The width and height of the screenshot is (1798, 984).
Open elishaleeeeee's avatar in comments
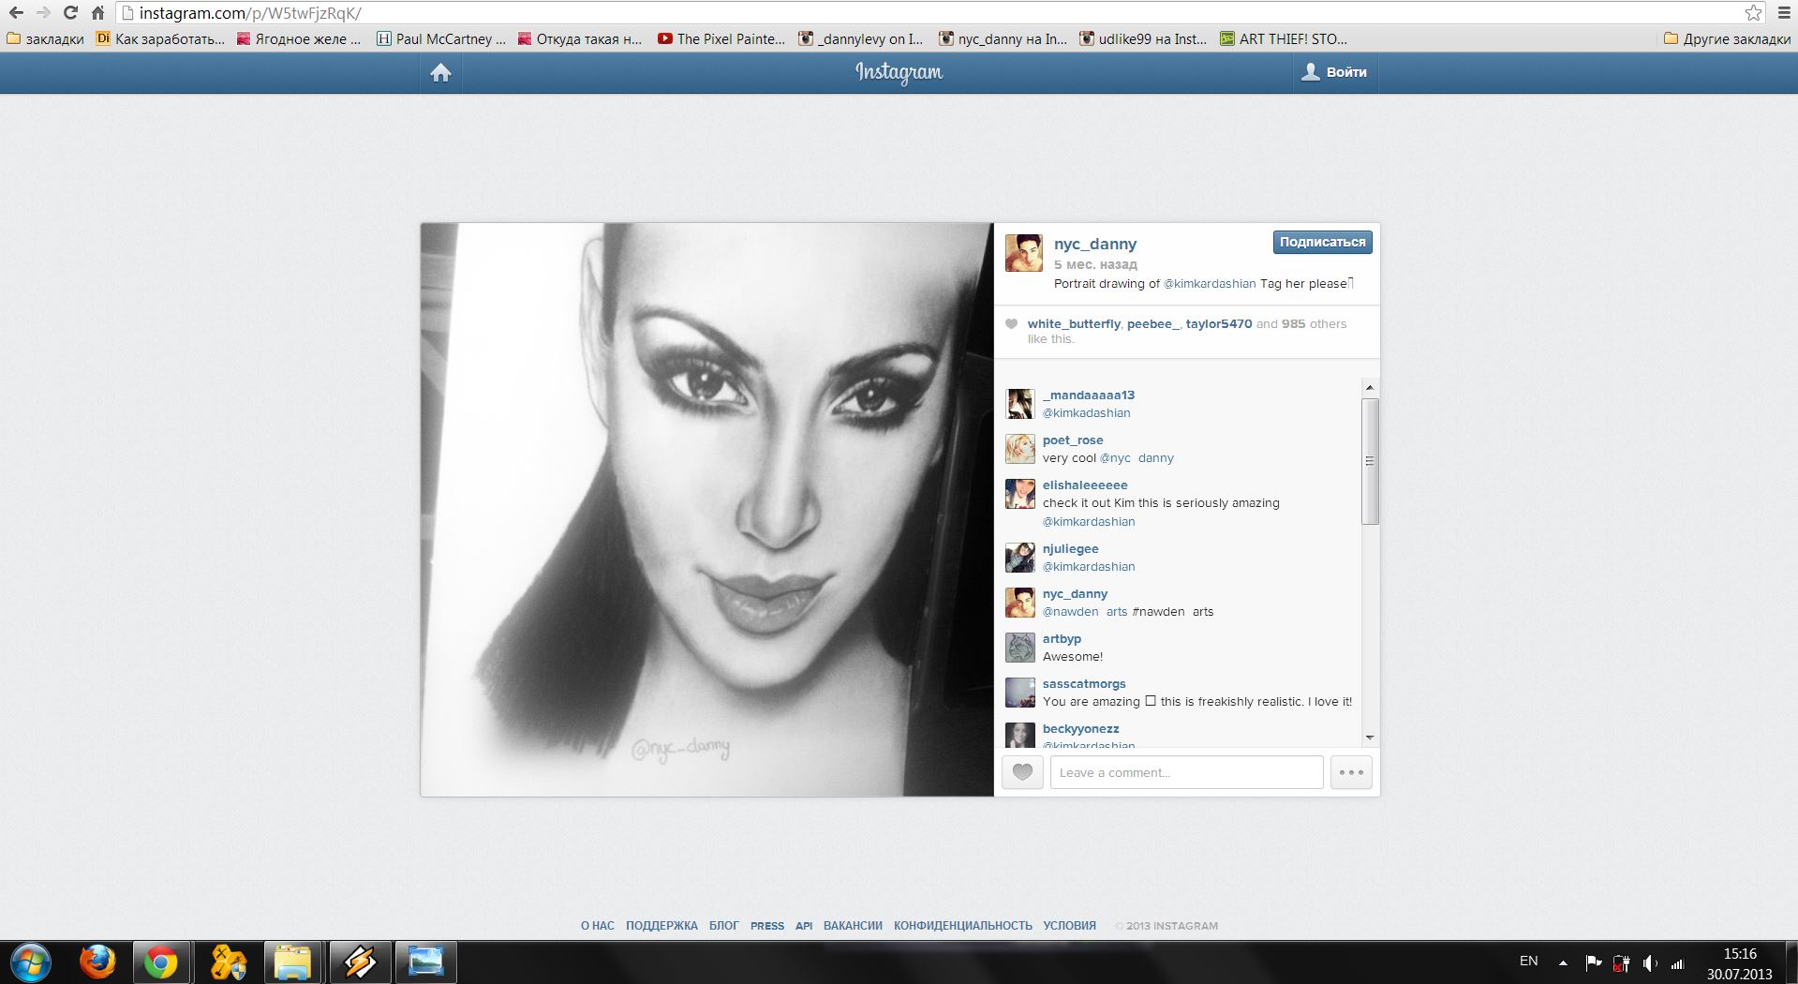[1019, 494]
